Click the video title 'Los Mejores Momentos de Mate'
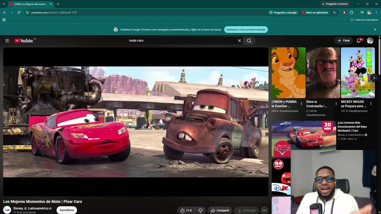The height and width of the screenshot is (214, 381). coord(43,202)
